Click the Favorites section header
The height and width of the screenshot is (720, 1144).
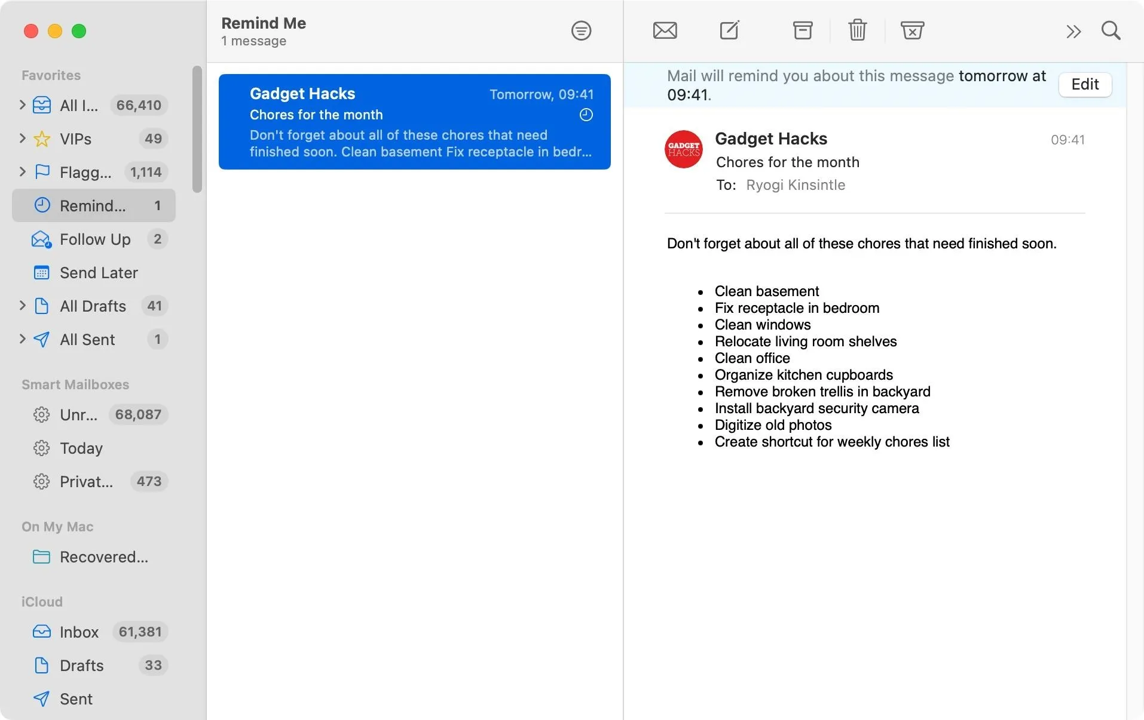click(x=51, y=75)
